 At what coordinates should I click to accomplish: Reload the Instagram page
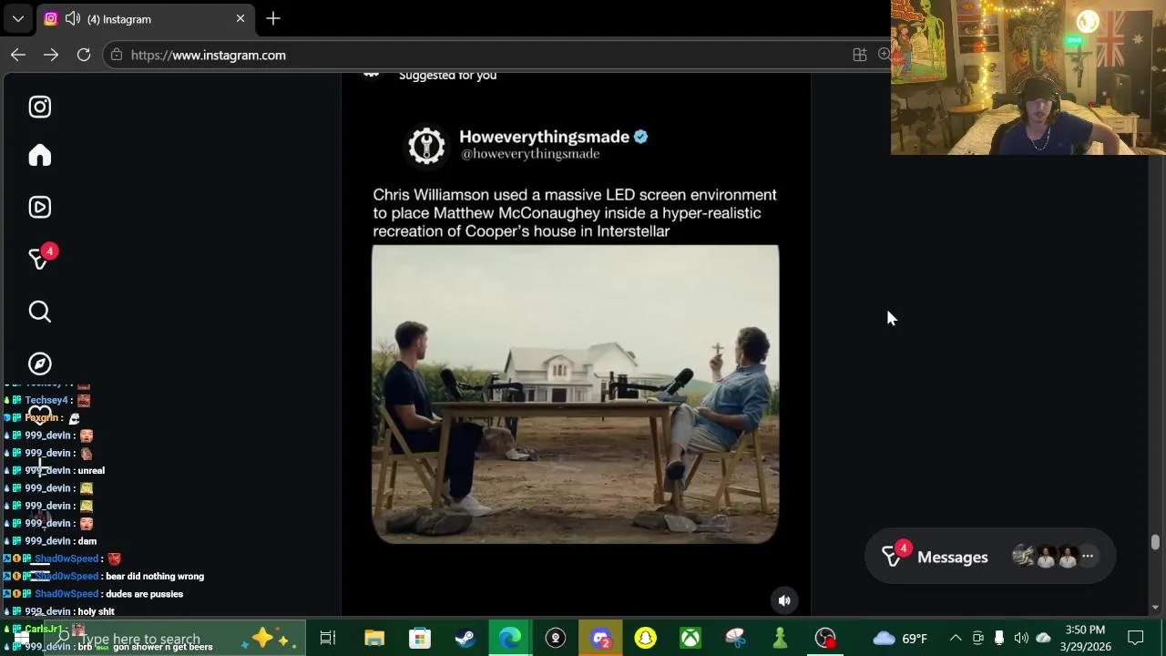point(84,55)
